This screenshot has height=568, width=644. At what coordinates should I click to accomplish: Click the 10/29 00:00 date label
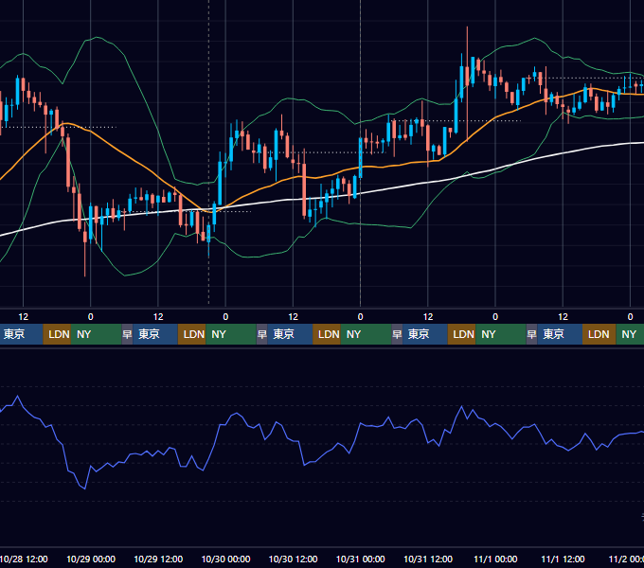point(91,559)
